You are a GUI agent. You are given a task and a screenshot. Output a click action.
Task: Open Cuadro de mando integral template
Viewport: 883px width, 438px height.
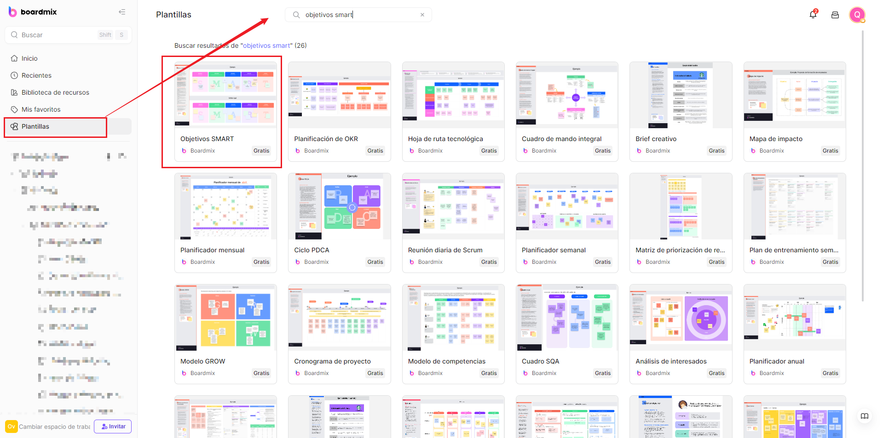[567, 112]
